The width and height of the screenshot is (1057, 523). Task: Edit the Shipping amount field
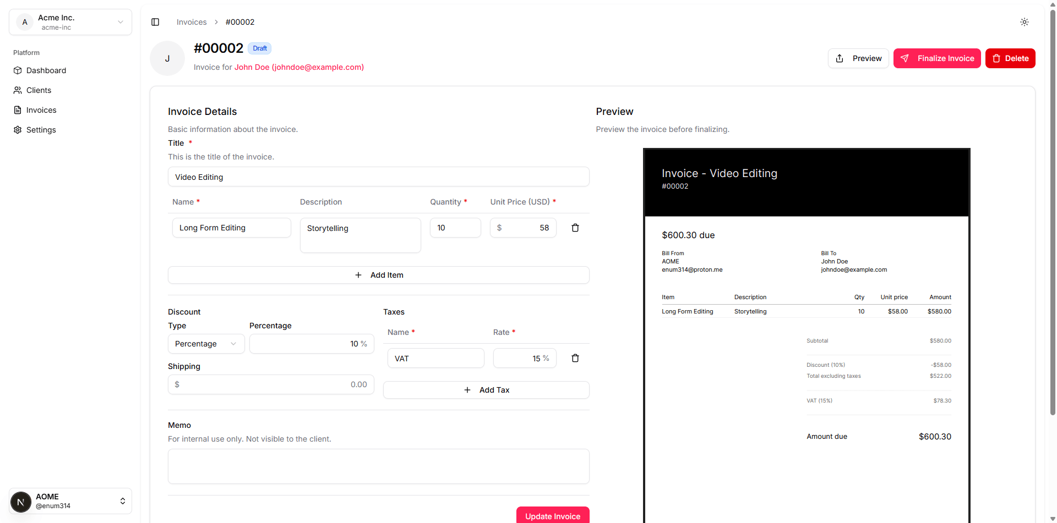271,384
